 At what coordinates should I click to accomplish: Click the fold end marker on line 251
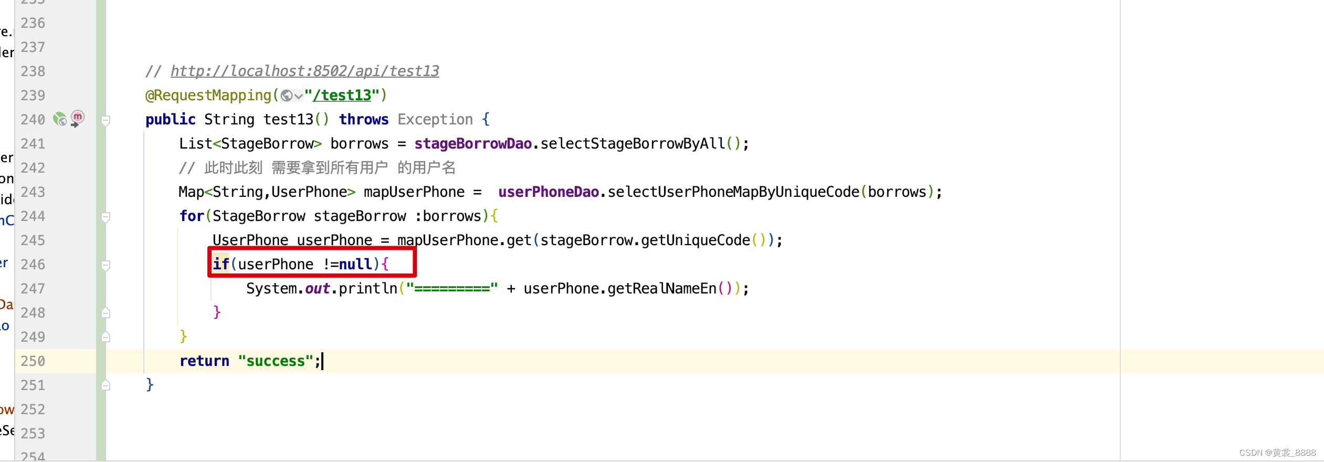106,385
